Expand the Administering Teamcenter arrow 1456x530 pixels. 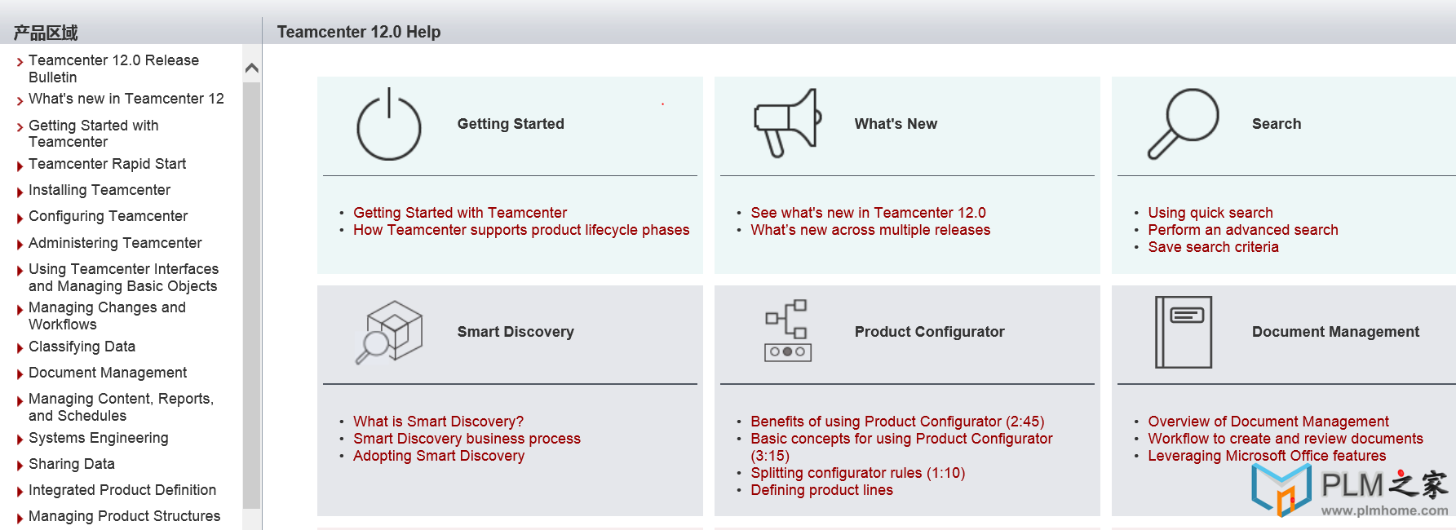tap(20, 245)
